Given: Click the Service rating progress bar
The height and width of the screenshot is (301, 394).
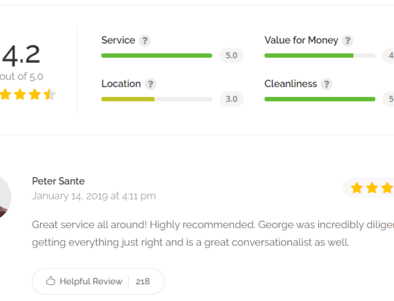Looking at the screenshot, I should tap(157, 55).
